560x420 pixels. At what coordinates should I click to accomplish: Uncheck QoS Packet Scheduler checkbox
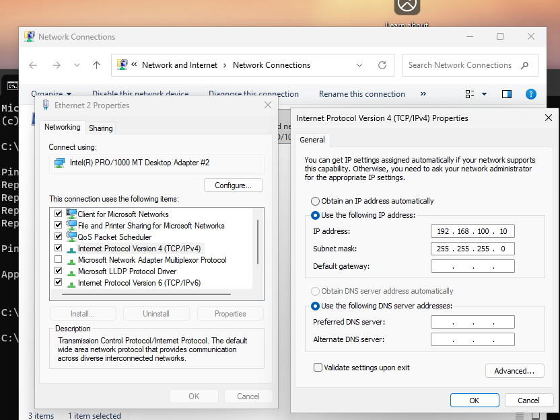click(x=58, y=237)
